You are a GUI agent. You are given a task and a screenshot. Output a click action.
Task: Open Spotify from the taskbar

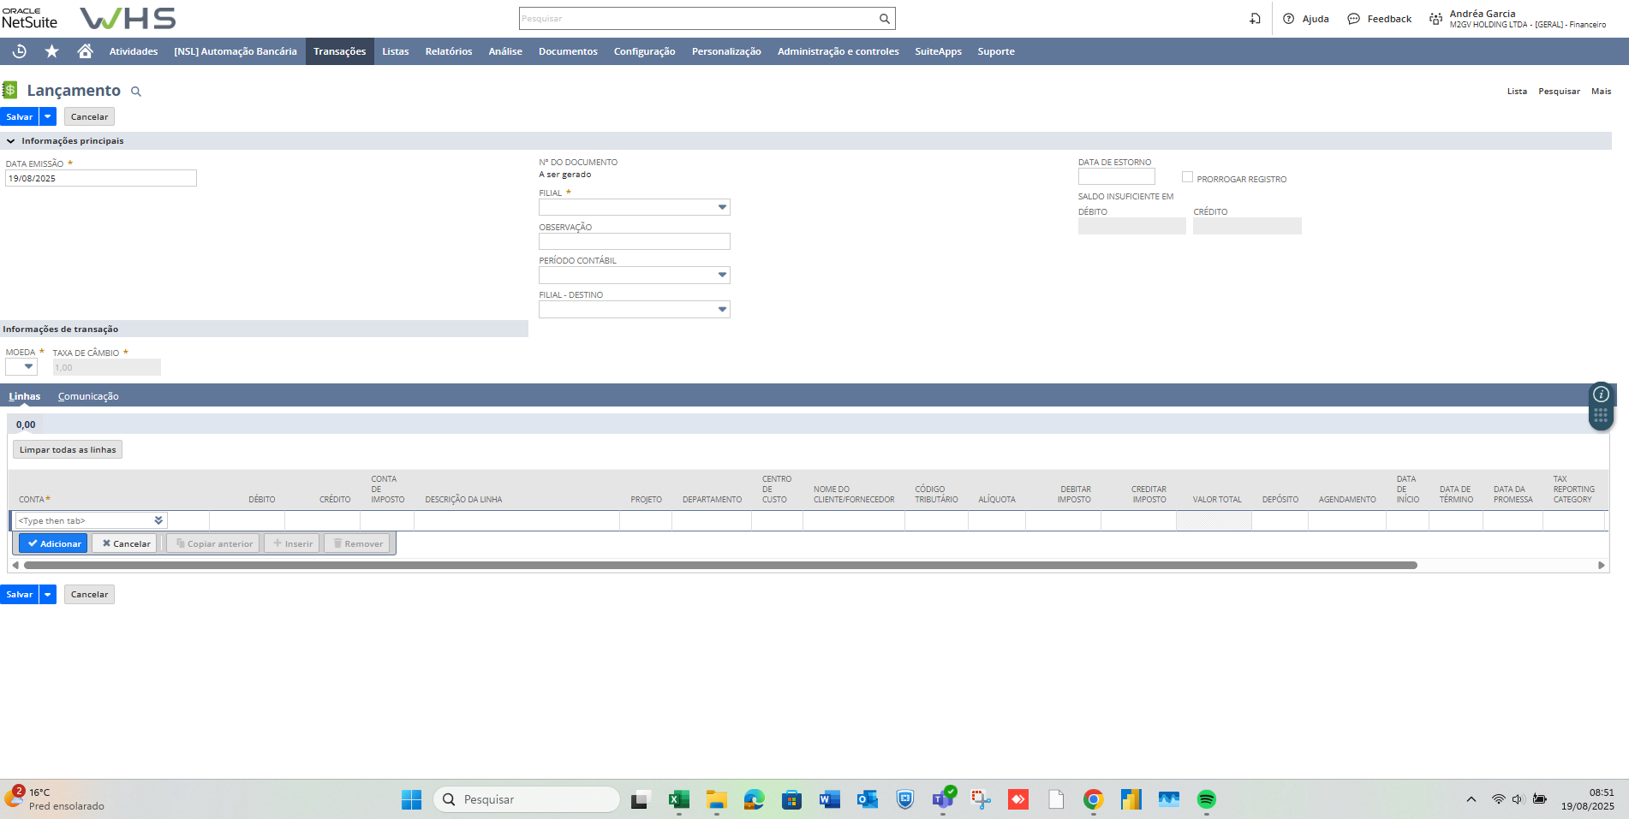(x=1206, y=799)
